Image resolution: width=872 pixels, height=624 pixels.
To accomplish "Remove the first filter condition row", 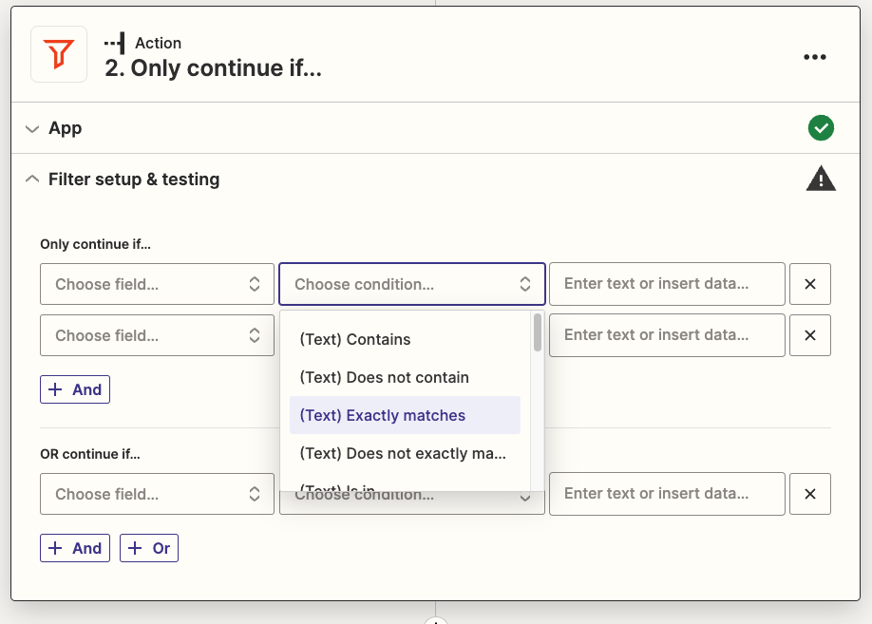I will (x=809, y=284).
